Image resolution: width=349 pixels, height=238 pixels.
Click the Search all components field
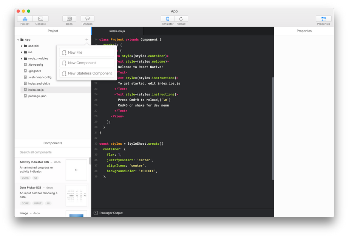pos(53,152)
